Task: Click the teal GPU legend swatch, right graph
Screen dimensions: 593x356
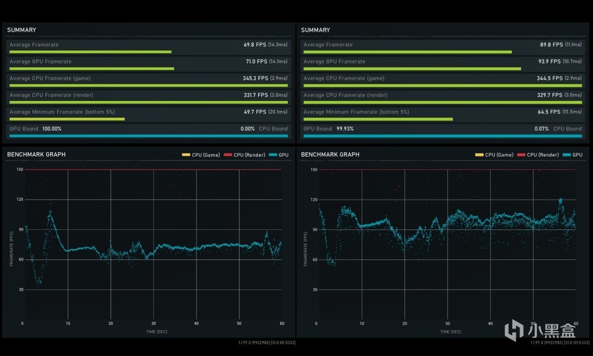Action: pos(567,155)
